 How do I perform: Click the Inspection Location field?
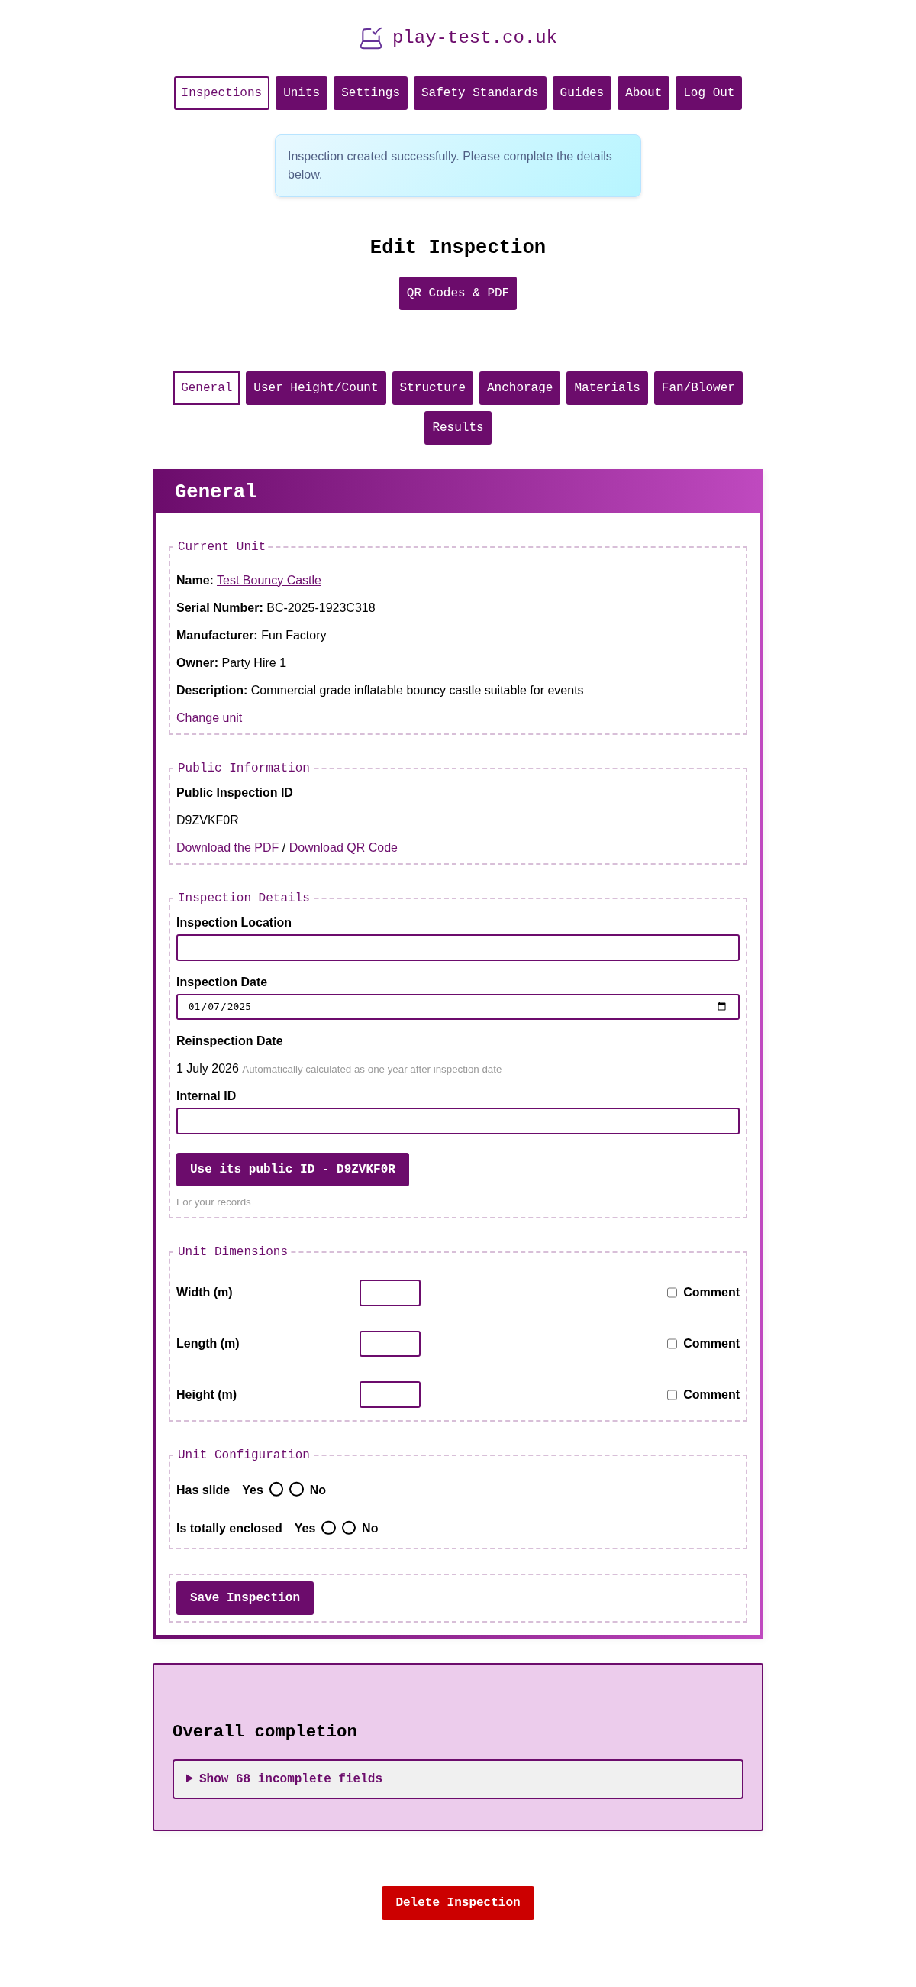[457, 947]
